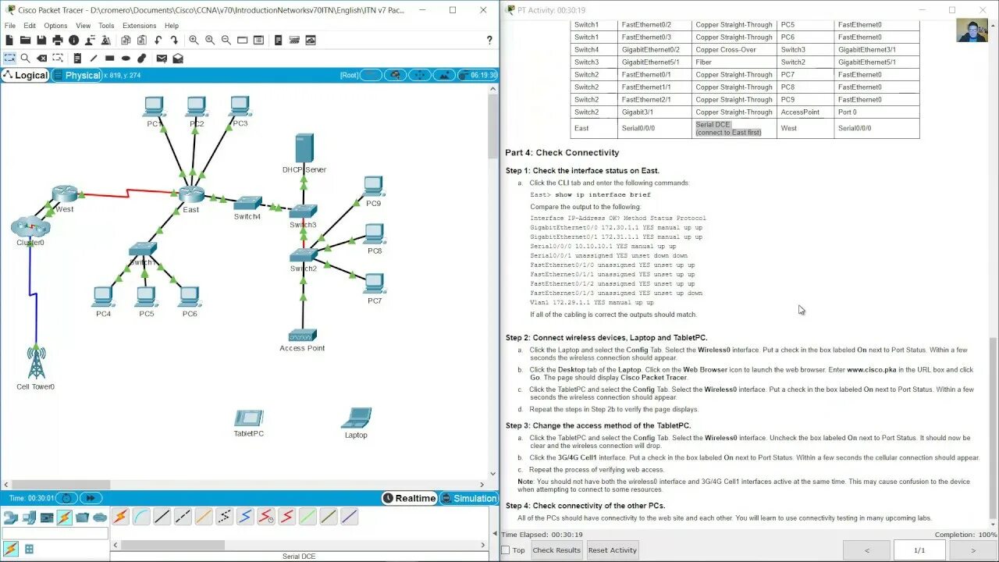Select the End Devices category icon
The height and width of the screenshot is (562, 999).
tap(29, 517)
